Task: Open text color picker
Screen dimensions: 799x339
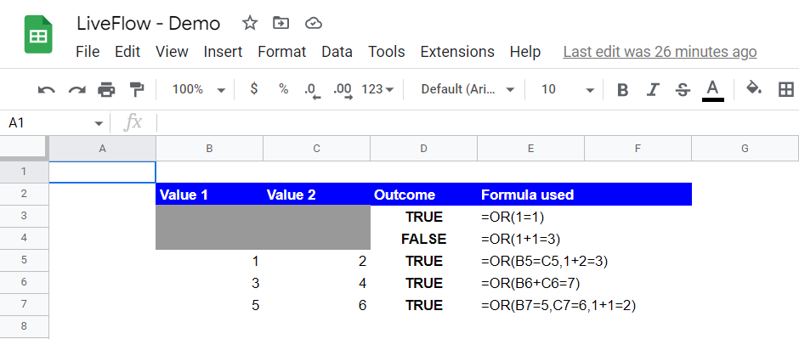Action: (713, 91)
